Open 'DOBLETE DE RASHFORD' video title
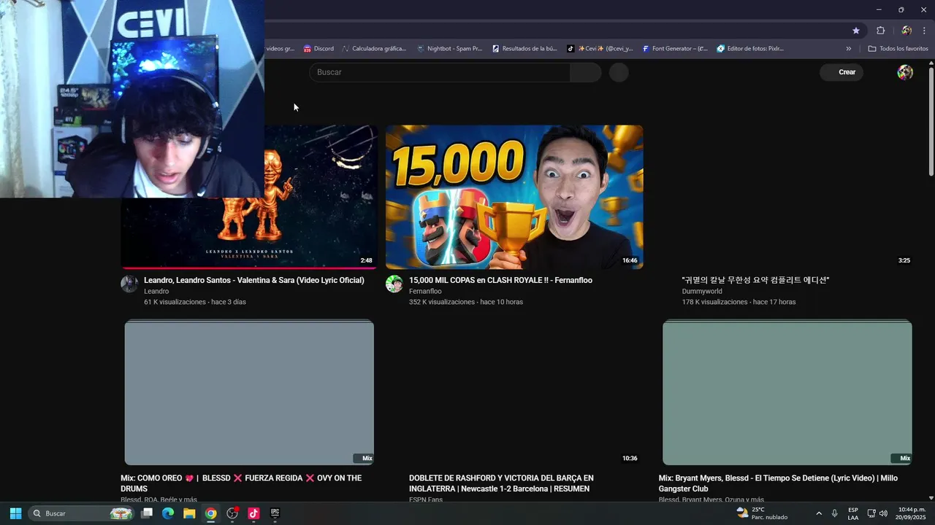Image resolution: width=935 pixels, height=525 pixels. [x=501, y=483]
